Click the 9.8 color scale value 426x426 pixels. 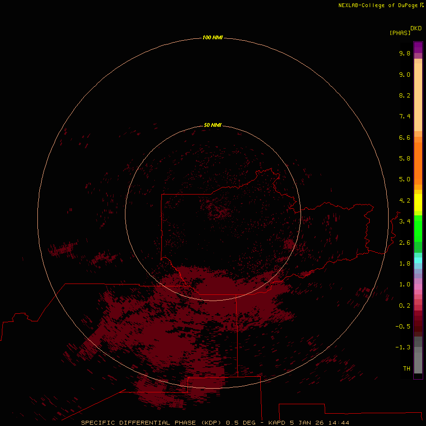click(x=405, y=53)
